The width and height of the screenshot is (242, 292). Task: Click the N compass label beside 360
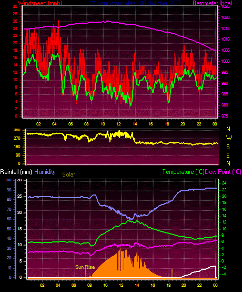pyautogui.click(x=228, y=129)
